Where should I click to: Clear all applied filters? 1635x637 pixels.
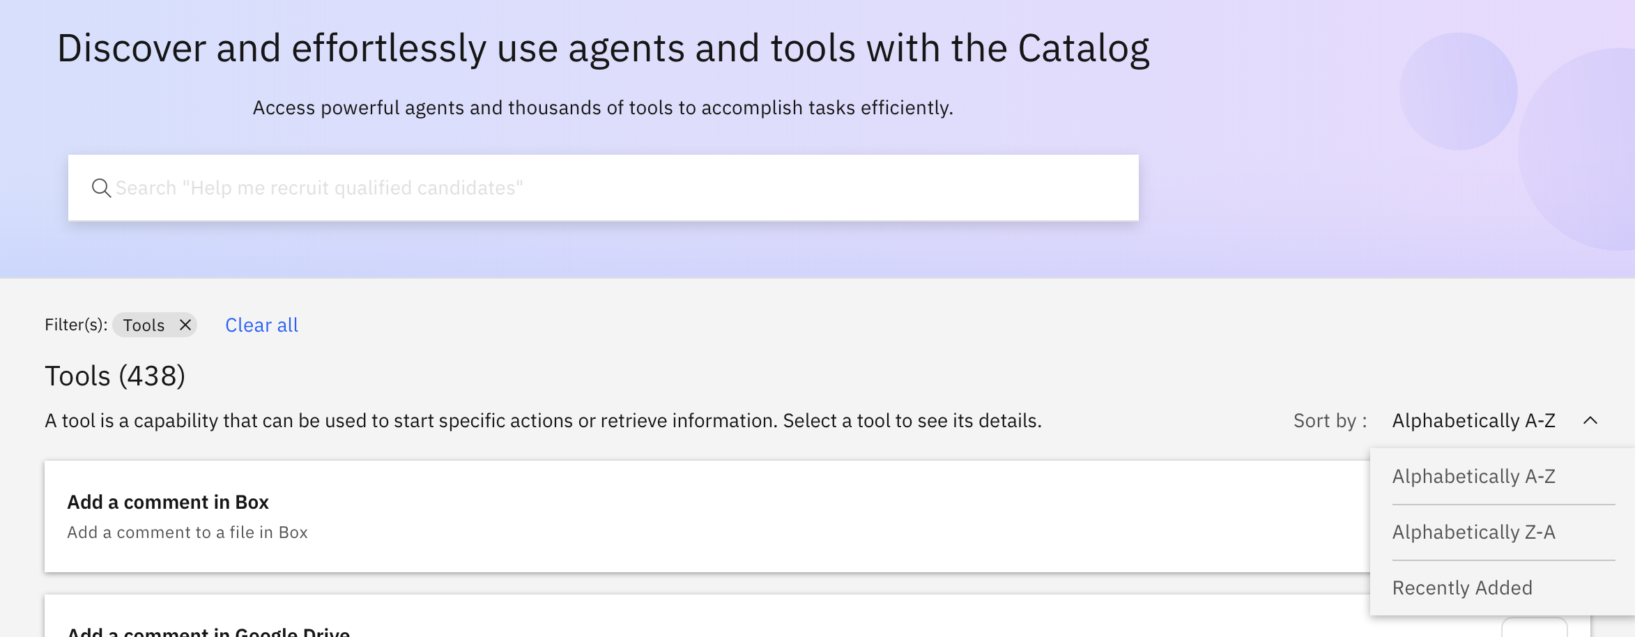(261, 325)
